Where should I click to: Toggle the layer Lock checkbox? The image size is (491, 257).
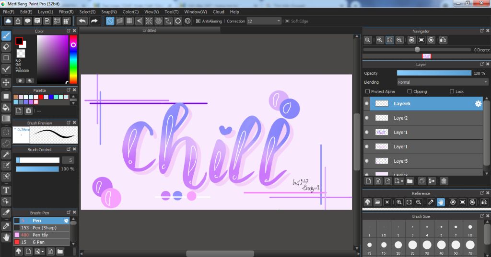click(452, 91)
